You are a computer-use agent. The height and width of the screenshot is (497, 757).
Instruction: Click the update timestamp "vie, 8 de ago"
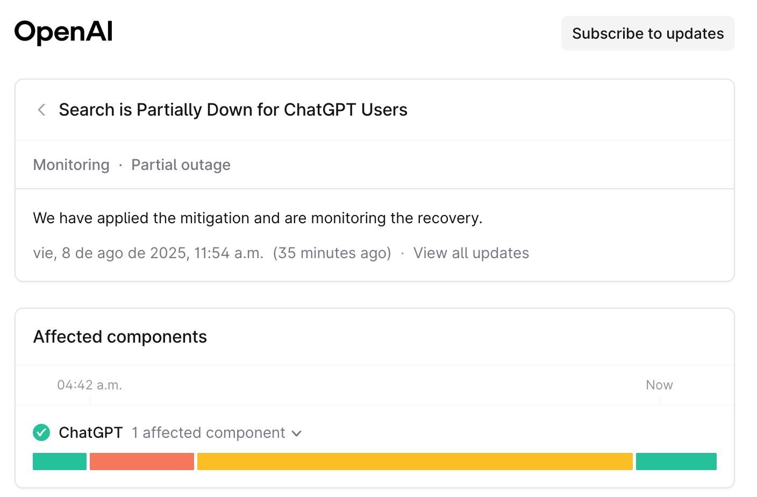point(148,253)
